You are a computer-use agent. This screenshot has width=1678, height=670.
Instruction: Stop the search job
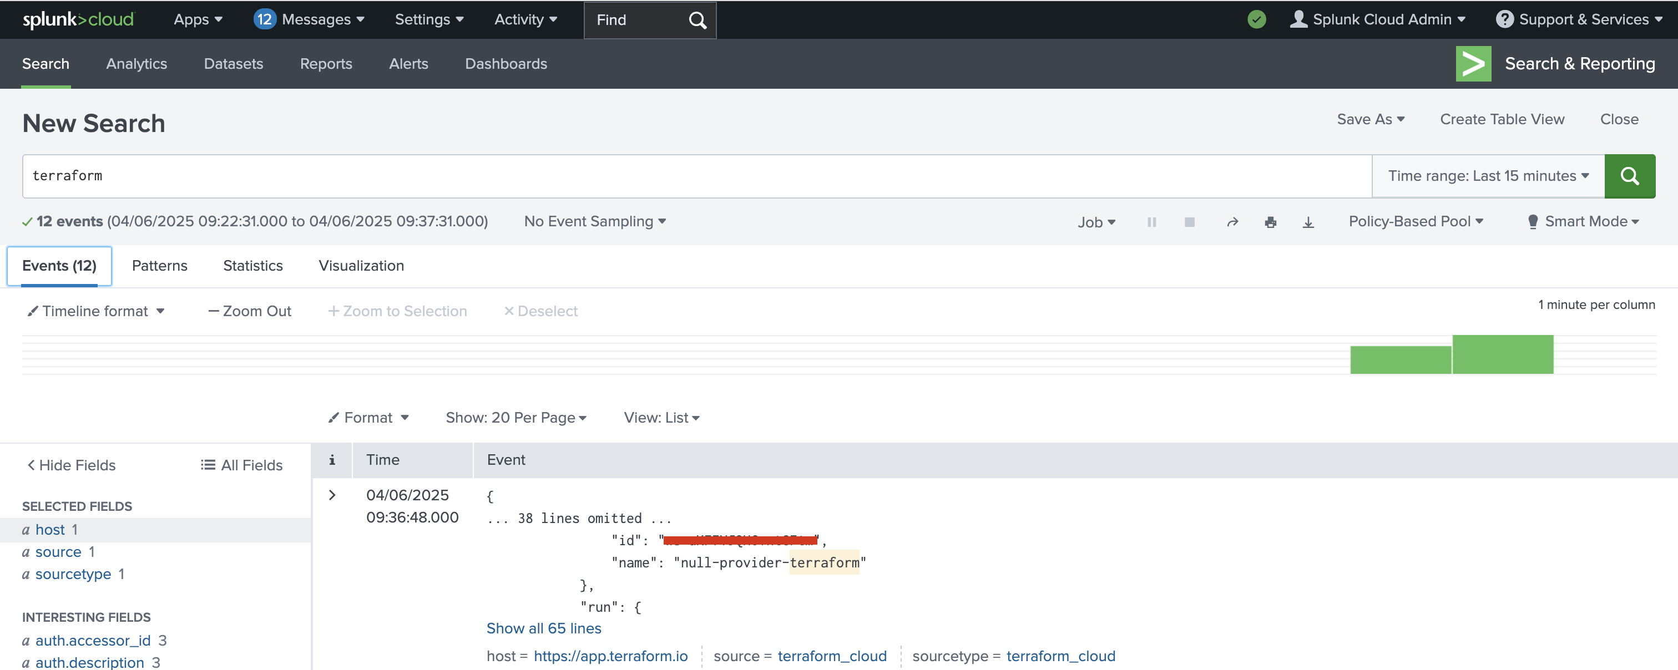click(x=1189, y=222)
